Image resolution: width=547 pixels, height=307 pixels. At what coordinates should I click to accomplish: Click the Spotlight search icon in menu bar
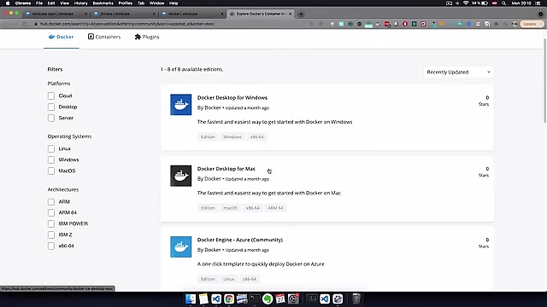[503, 3]
